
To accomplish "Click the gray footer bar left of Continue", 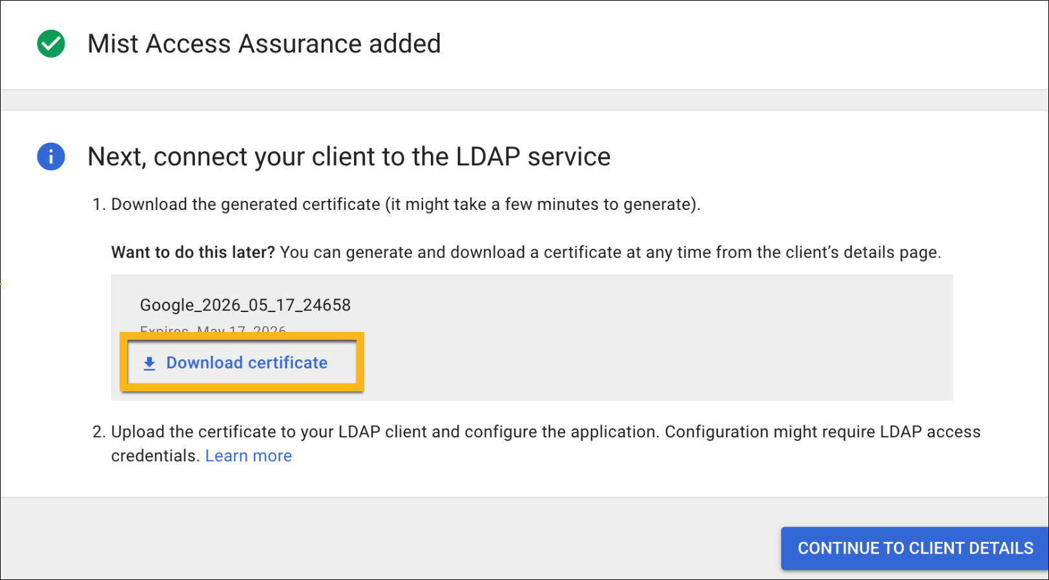I will click(388, 539).
